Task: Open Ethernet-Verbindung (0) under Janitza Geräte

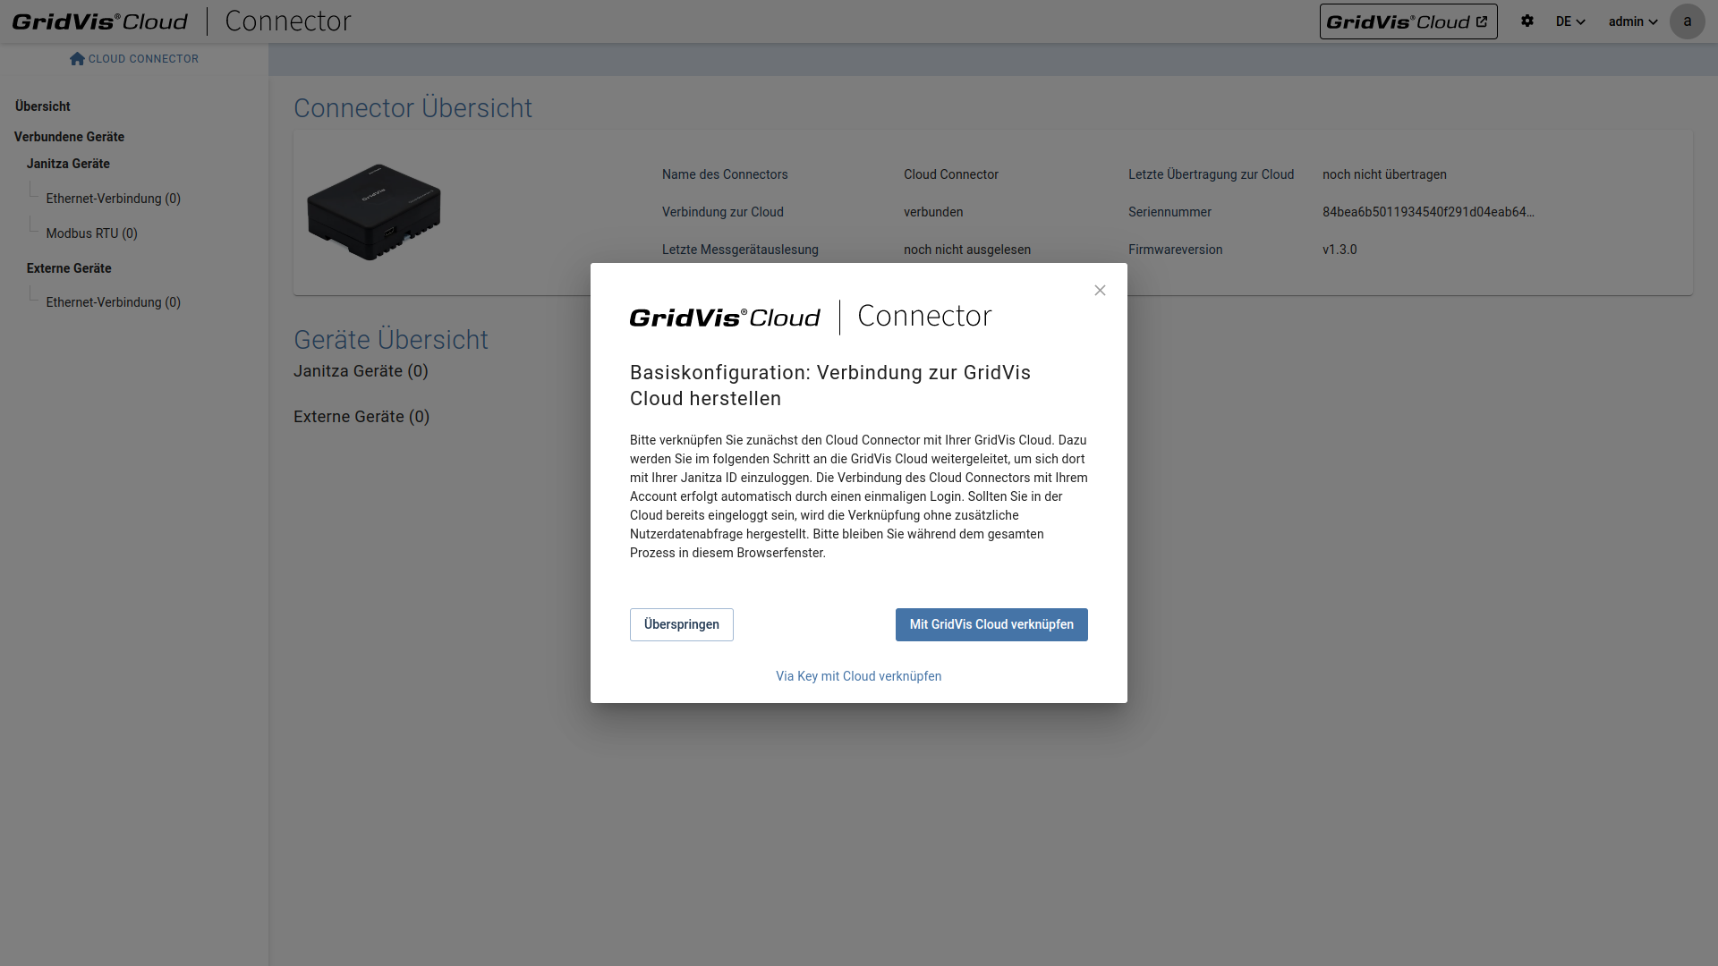Action: 113,199
